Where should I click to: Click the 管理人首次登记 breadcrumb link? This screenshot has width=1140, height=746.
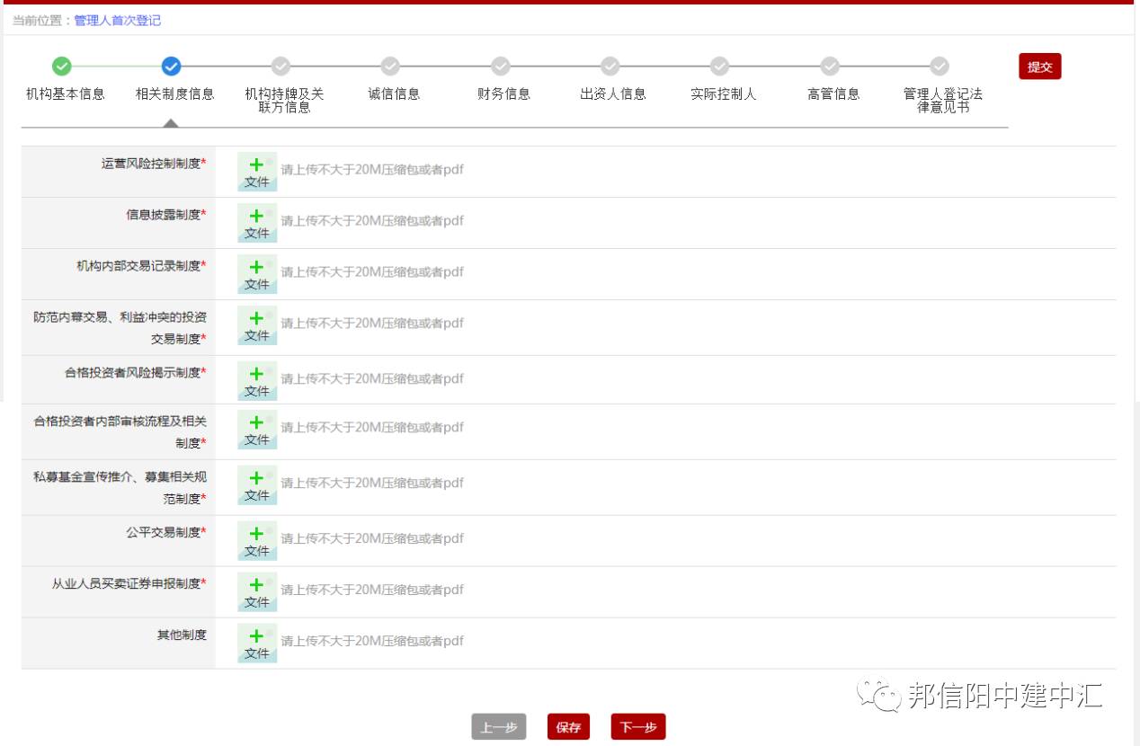(x=117, y=20)
